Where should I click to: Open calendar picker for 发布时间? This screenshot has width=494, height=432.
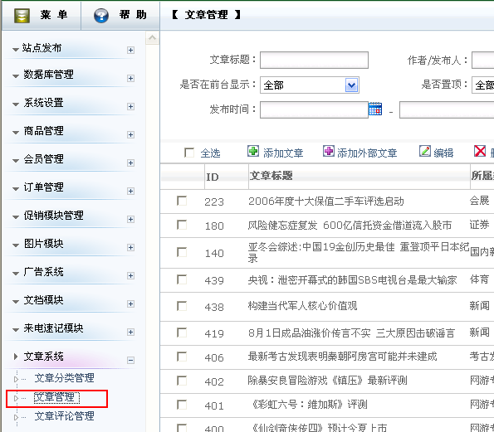click(x=375, y=109)
